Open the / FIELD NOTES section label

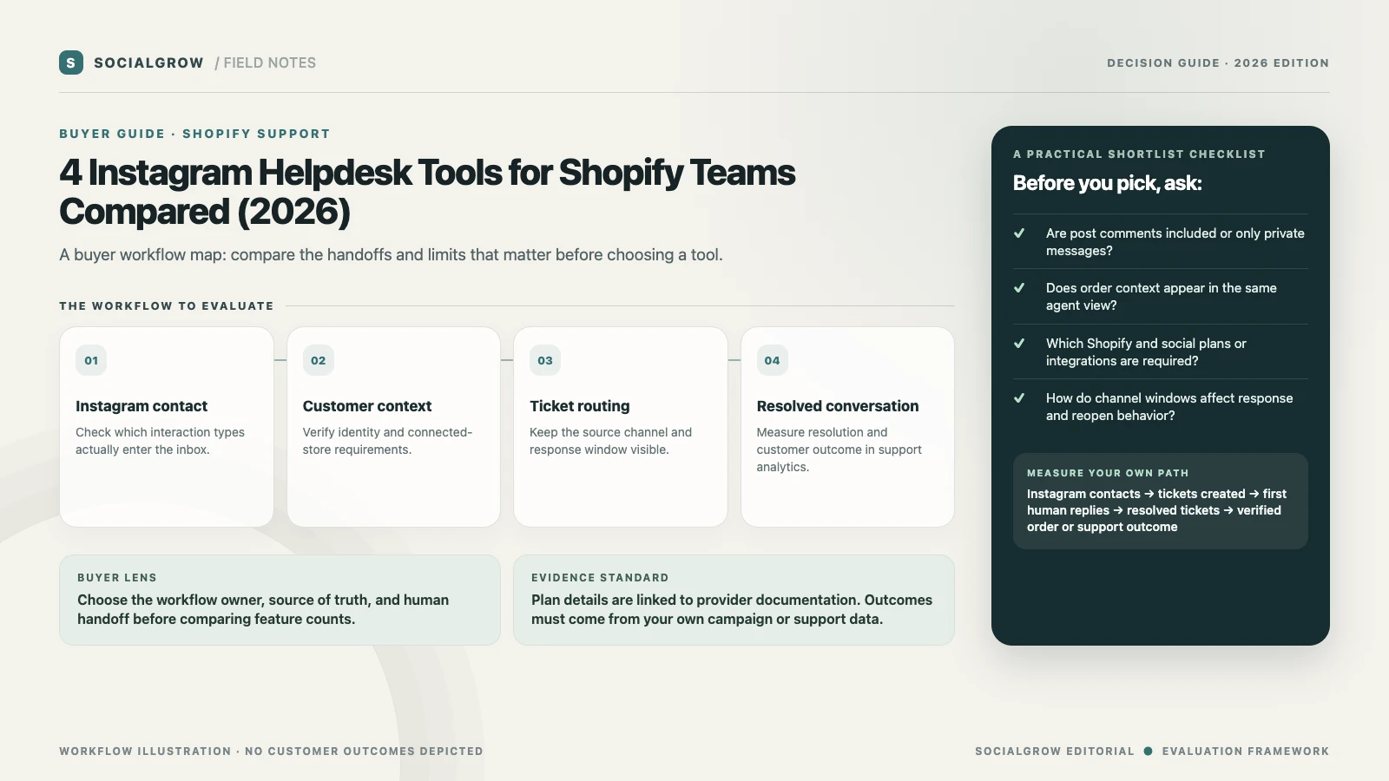[x=266, y=62]
